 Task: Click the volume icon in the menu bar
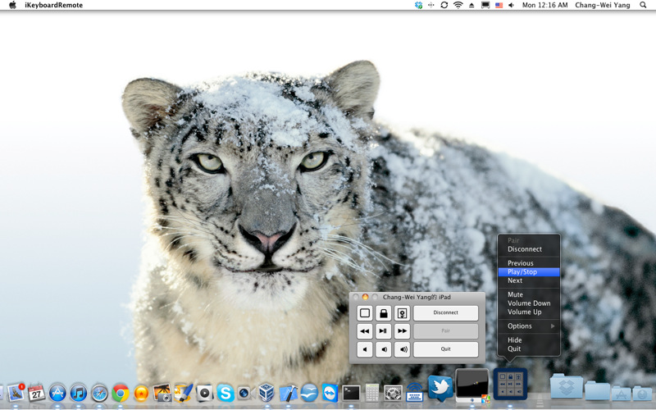(511, 5)
